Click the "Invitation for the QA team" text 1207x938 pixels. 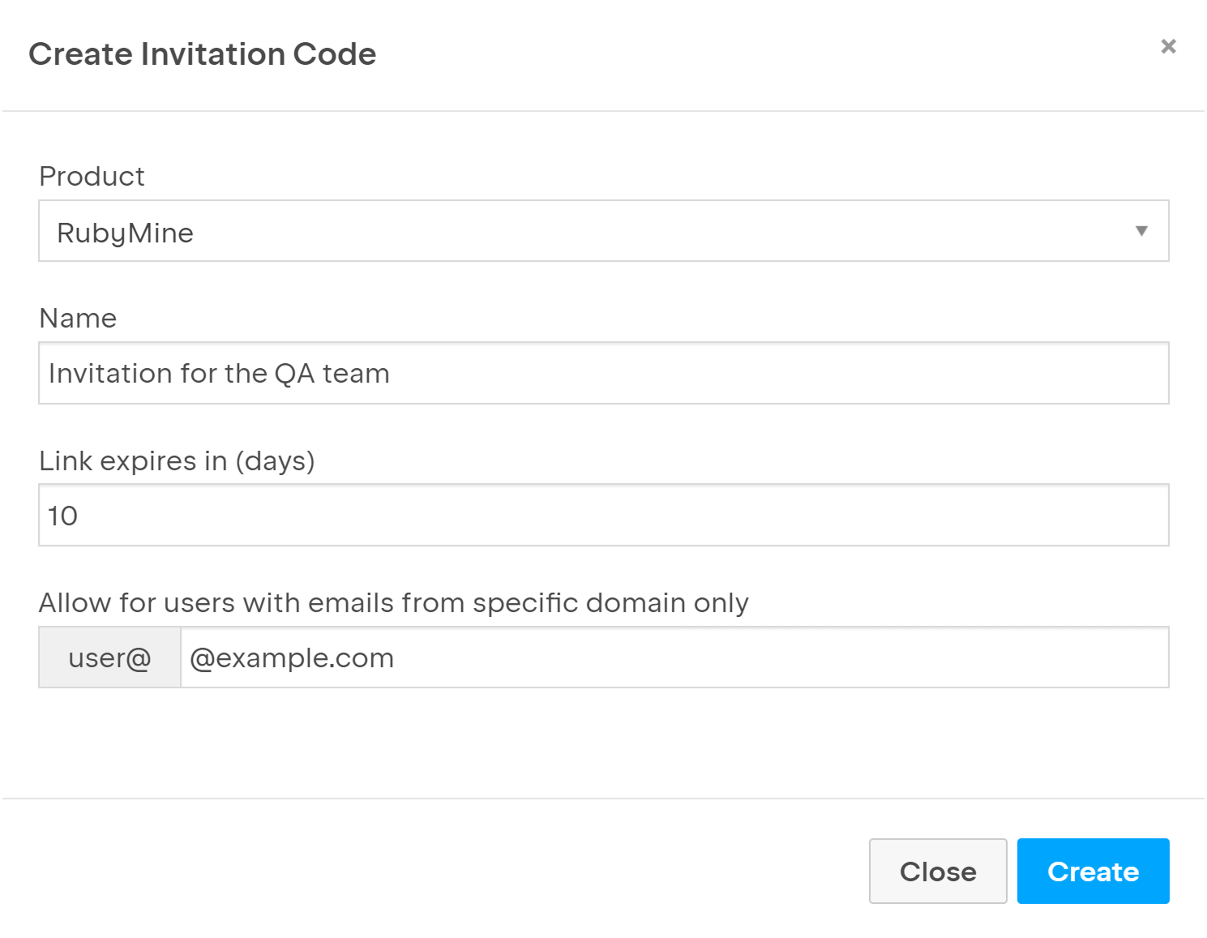point(219,373)
